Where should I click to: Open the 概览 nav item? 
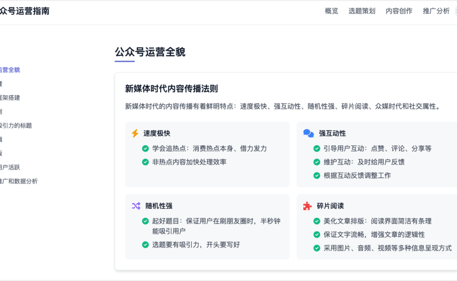pyautogui.click(x=331, y=11)
